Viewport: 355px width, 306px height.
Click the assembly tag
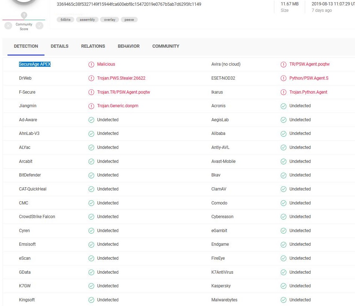[87, 20]
